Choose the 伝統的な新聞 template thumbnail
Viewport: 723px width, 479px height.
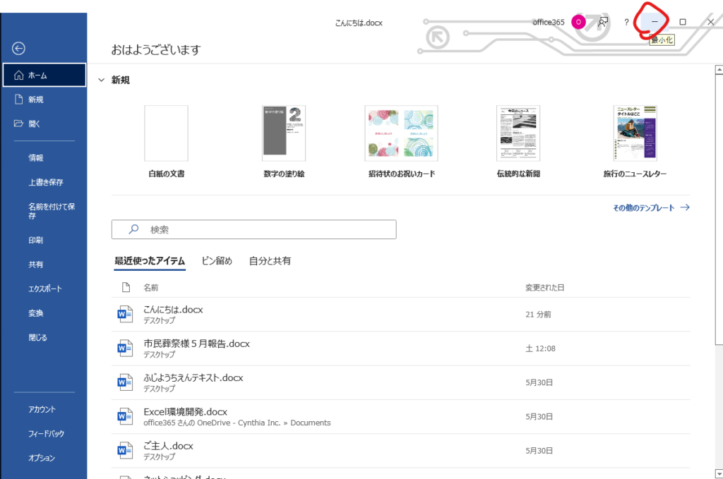coord(518,133)
